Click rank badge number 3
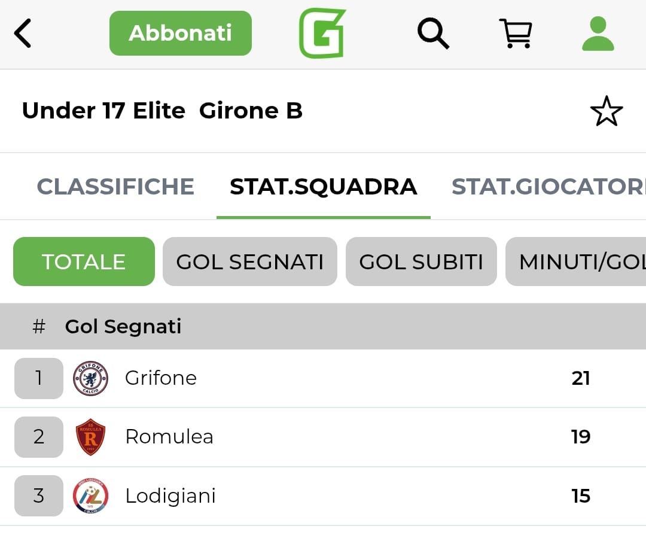 pos(39,496)
